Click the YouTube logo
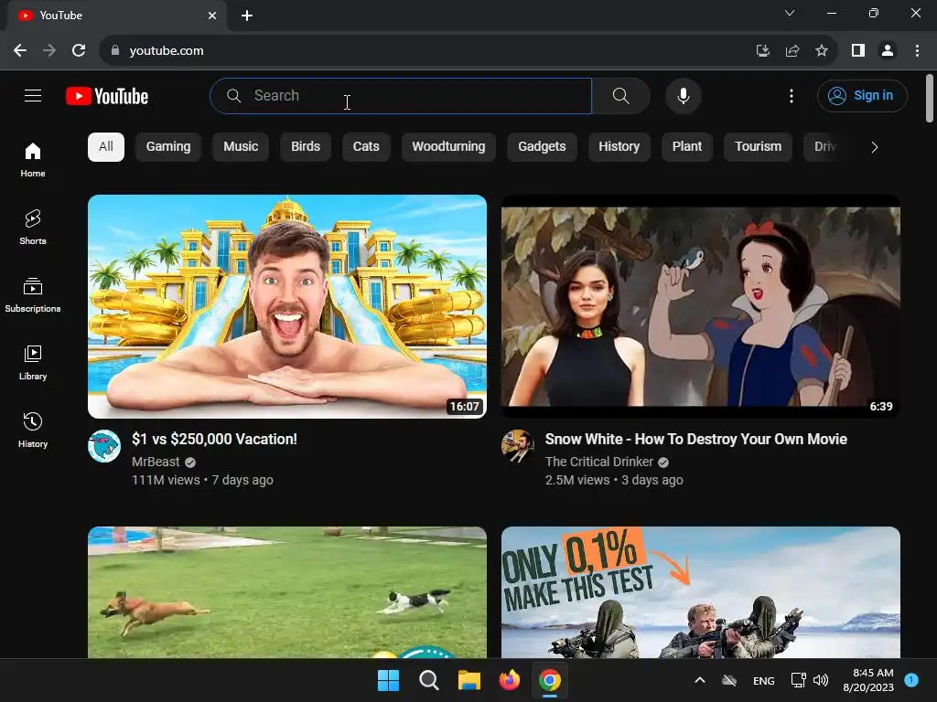The width and height of the screenshot is (937, 702). click(107, 96)
